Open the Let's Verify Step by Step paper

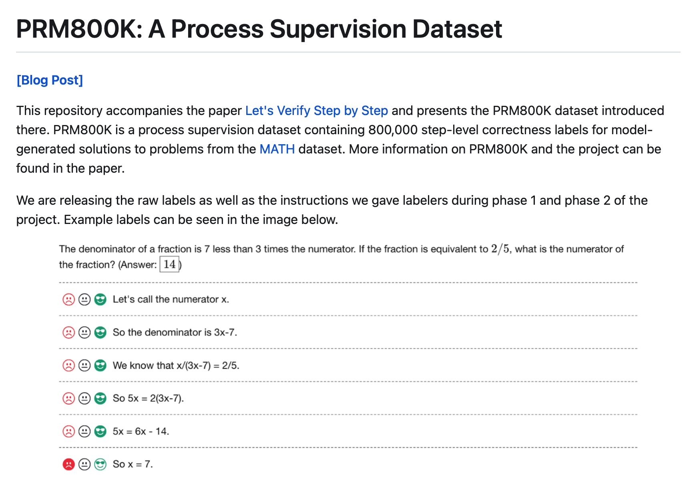316,111
